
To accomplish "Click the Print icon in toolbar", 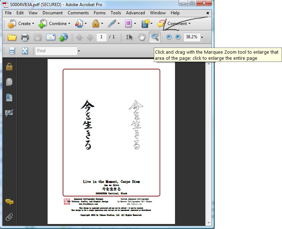I will pos(25,37).
